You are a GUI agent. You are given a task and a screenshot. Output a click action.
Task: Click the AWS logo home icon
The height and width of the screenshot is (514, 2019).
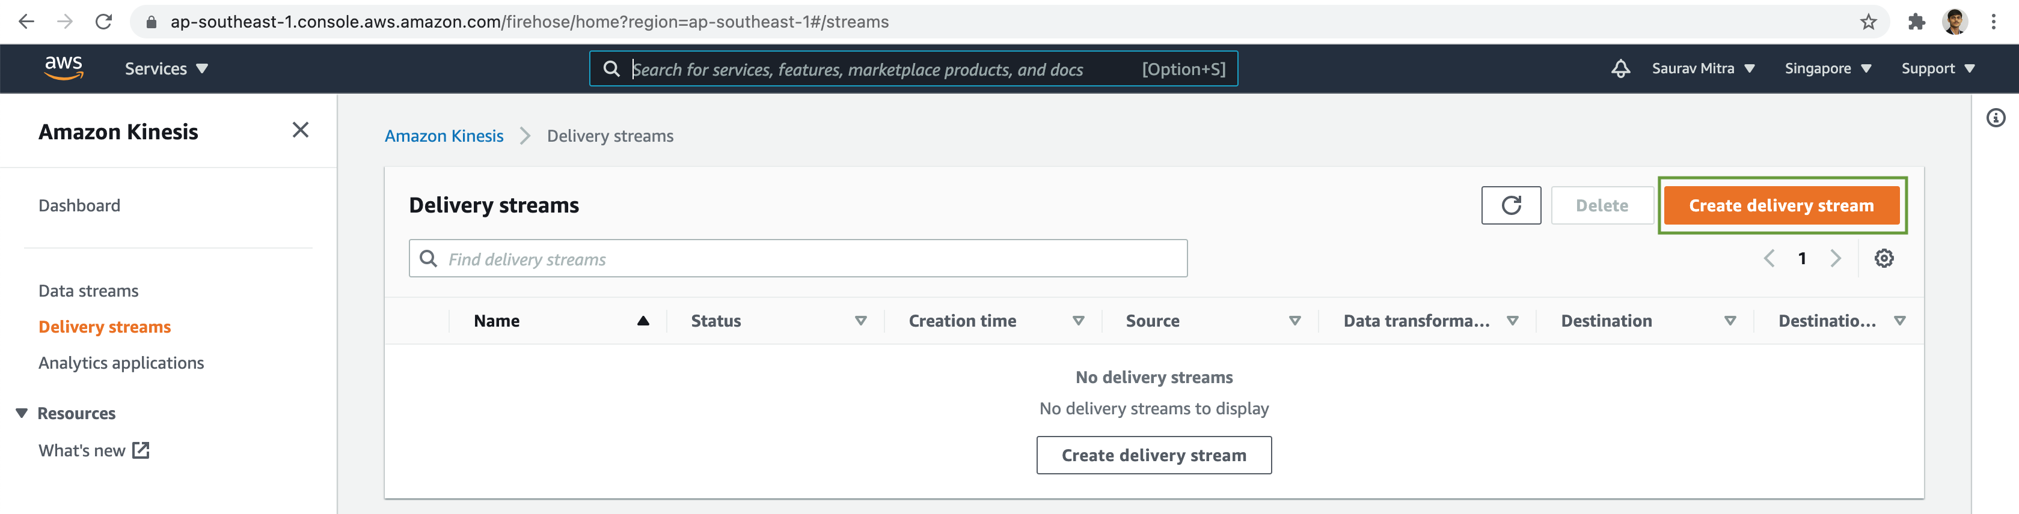(x=64, y=68)
